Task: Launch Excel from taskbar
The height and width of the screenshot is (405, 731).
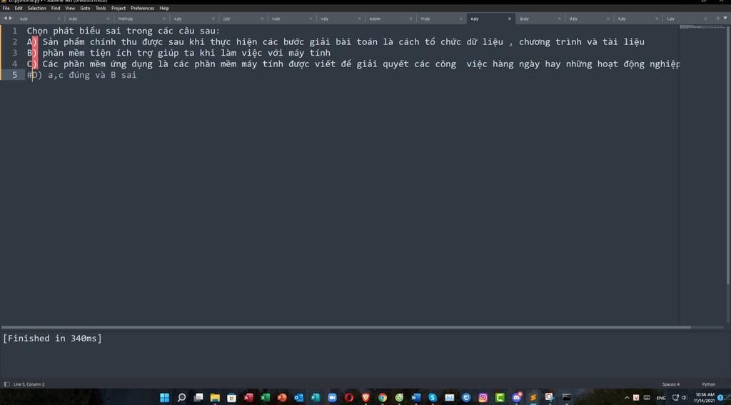Action: 266,398
